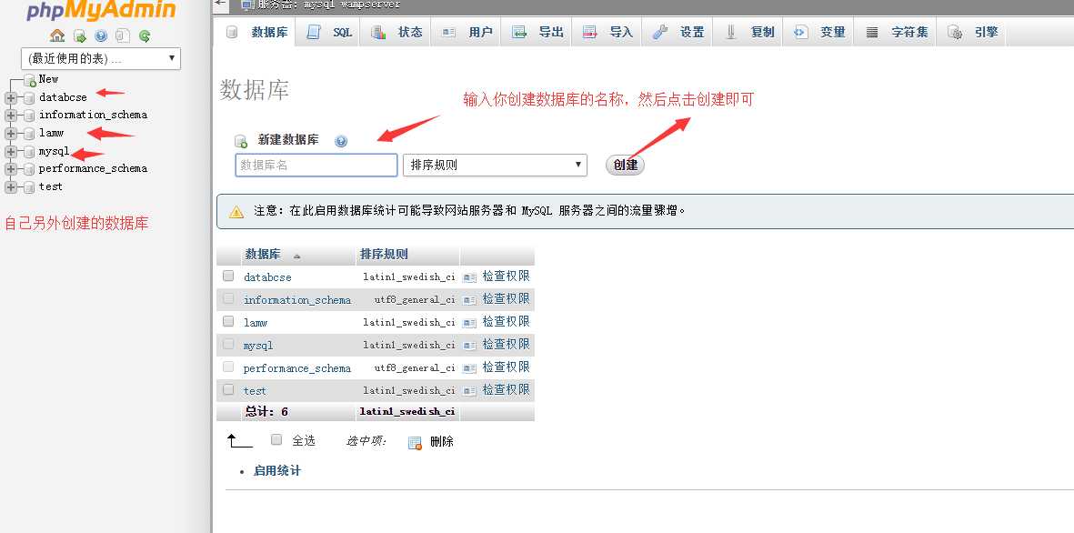Click 检查权限 icon for mysql
Image resolution: width=1074 pixels, height=533 pixels.
click(469, 346)
